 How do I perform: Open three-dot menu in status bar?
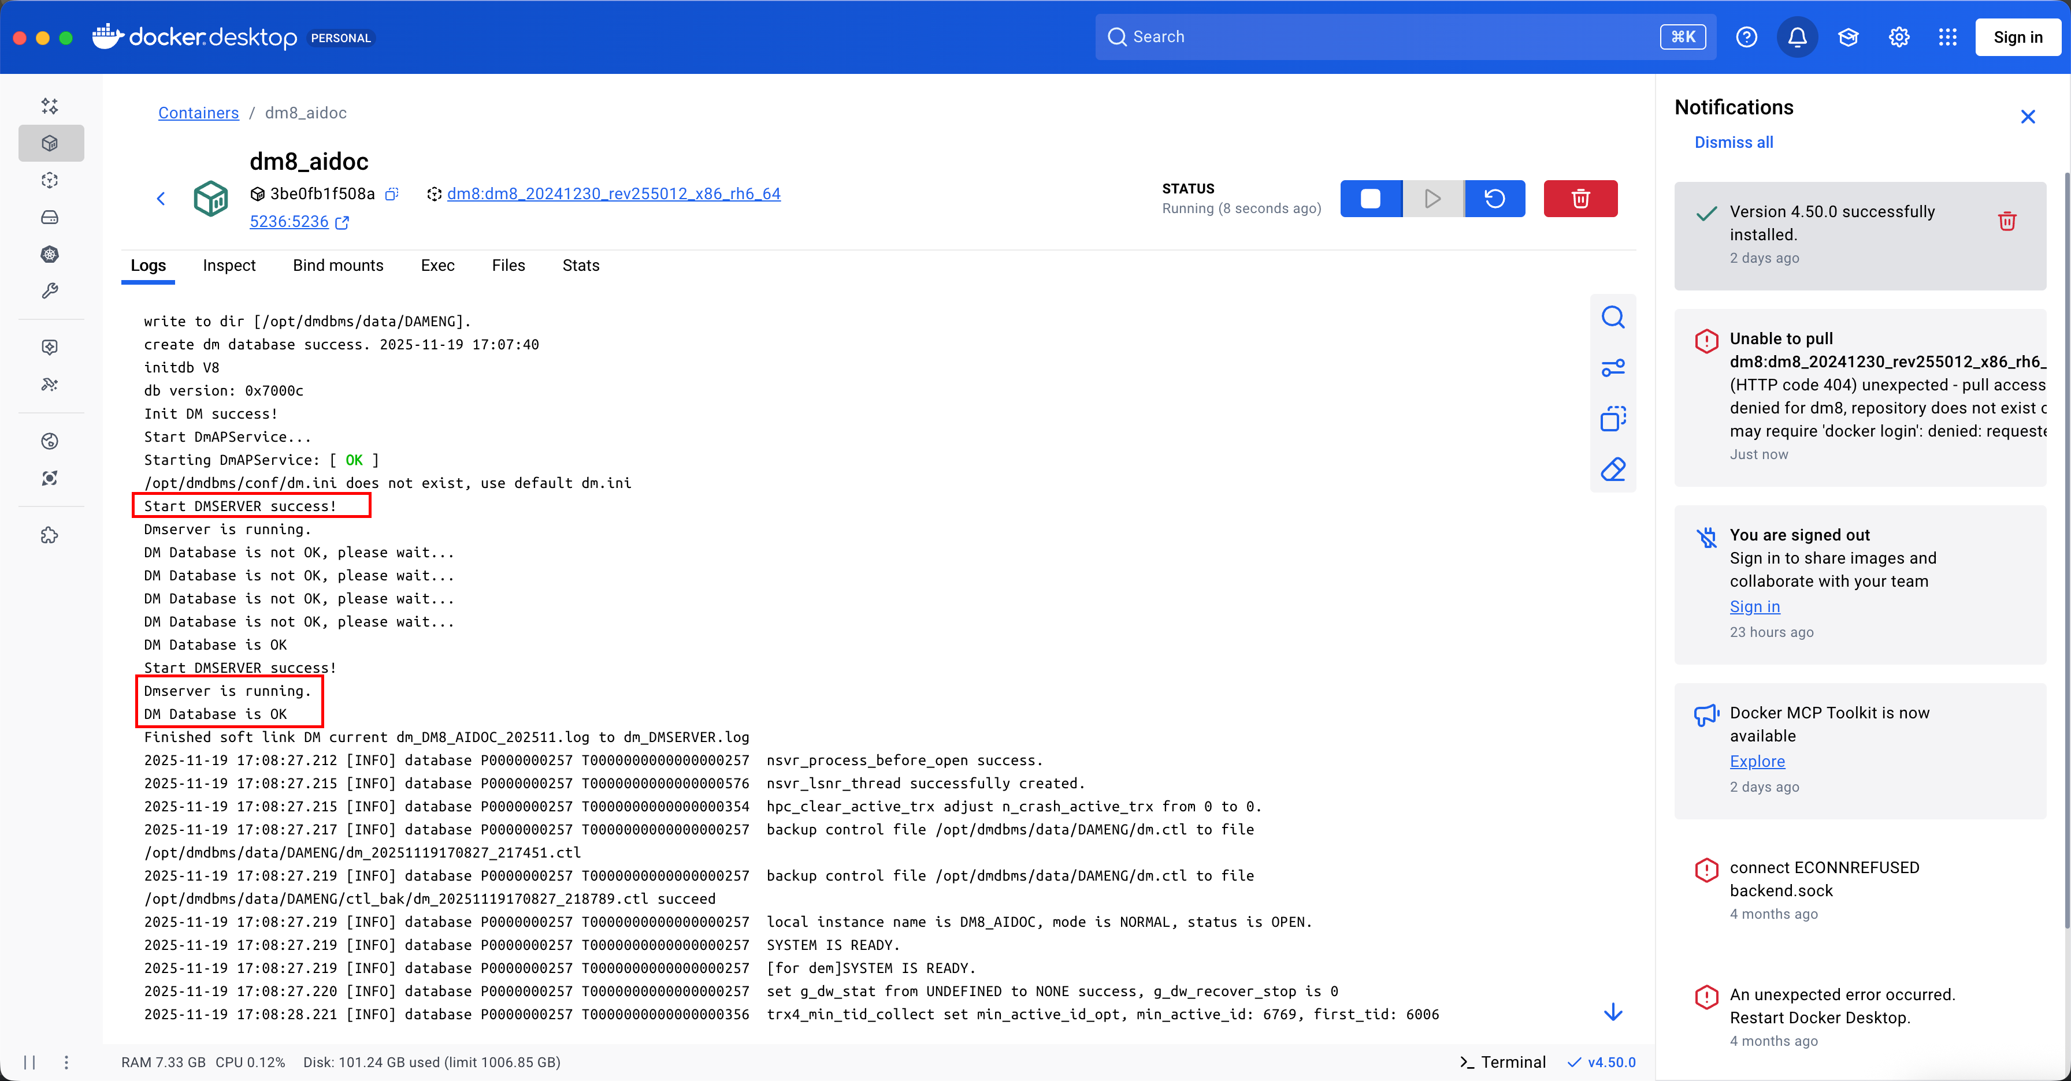[66, 1062]
